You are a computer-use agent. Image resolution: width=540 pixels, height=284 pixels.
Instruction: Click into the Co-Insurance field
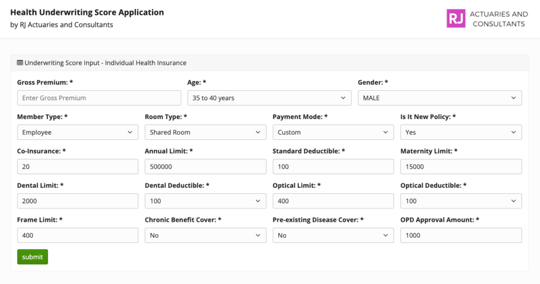coord(77,167)
